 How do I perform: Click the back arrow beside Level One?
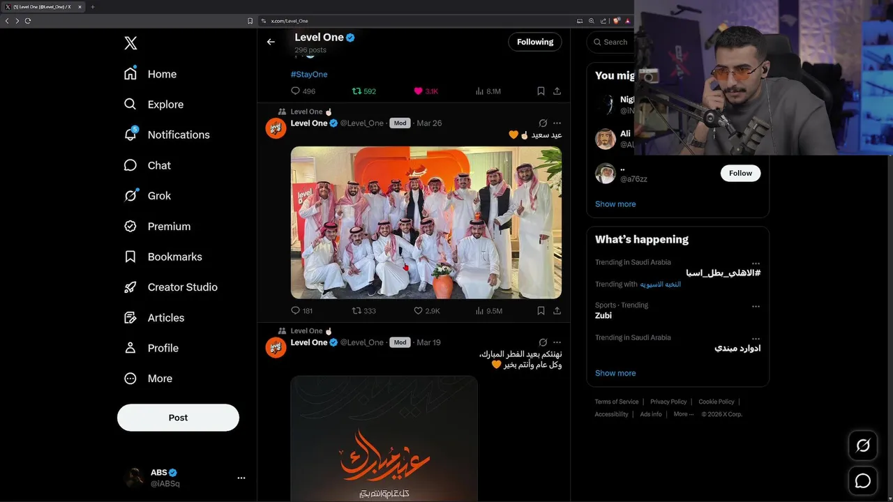click(x=271, y=42)
